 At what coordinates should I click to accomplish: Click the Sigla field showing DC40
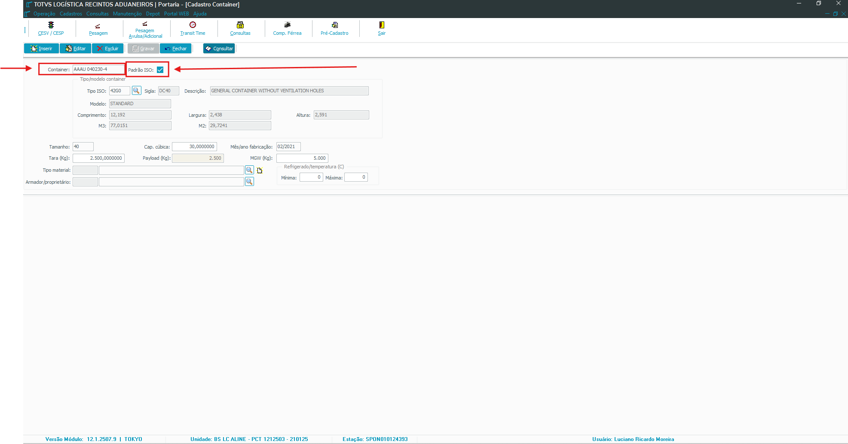tap(168, 91)
